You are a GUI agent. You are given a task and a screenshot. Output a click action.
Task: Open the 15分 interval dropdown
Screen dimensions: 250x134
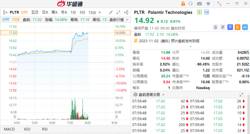click(94, 12)
